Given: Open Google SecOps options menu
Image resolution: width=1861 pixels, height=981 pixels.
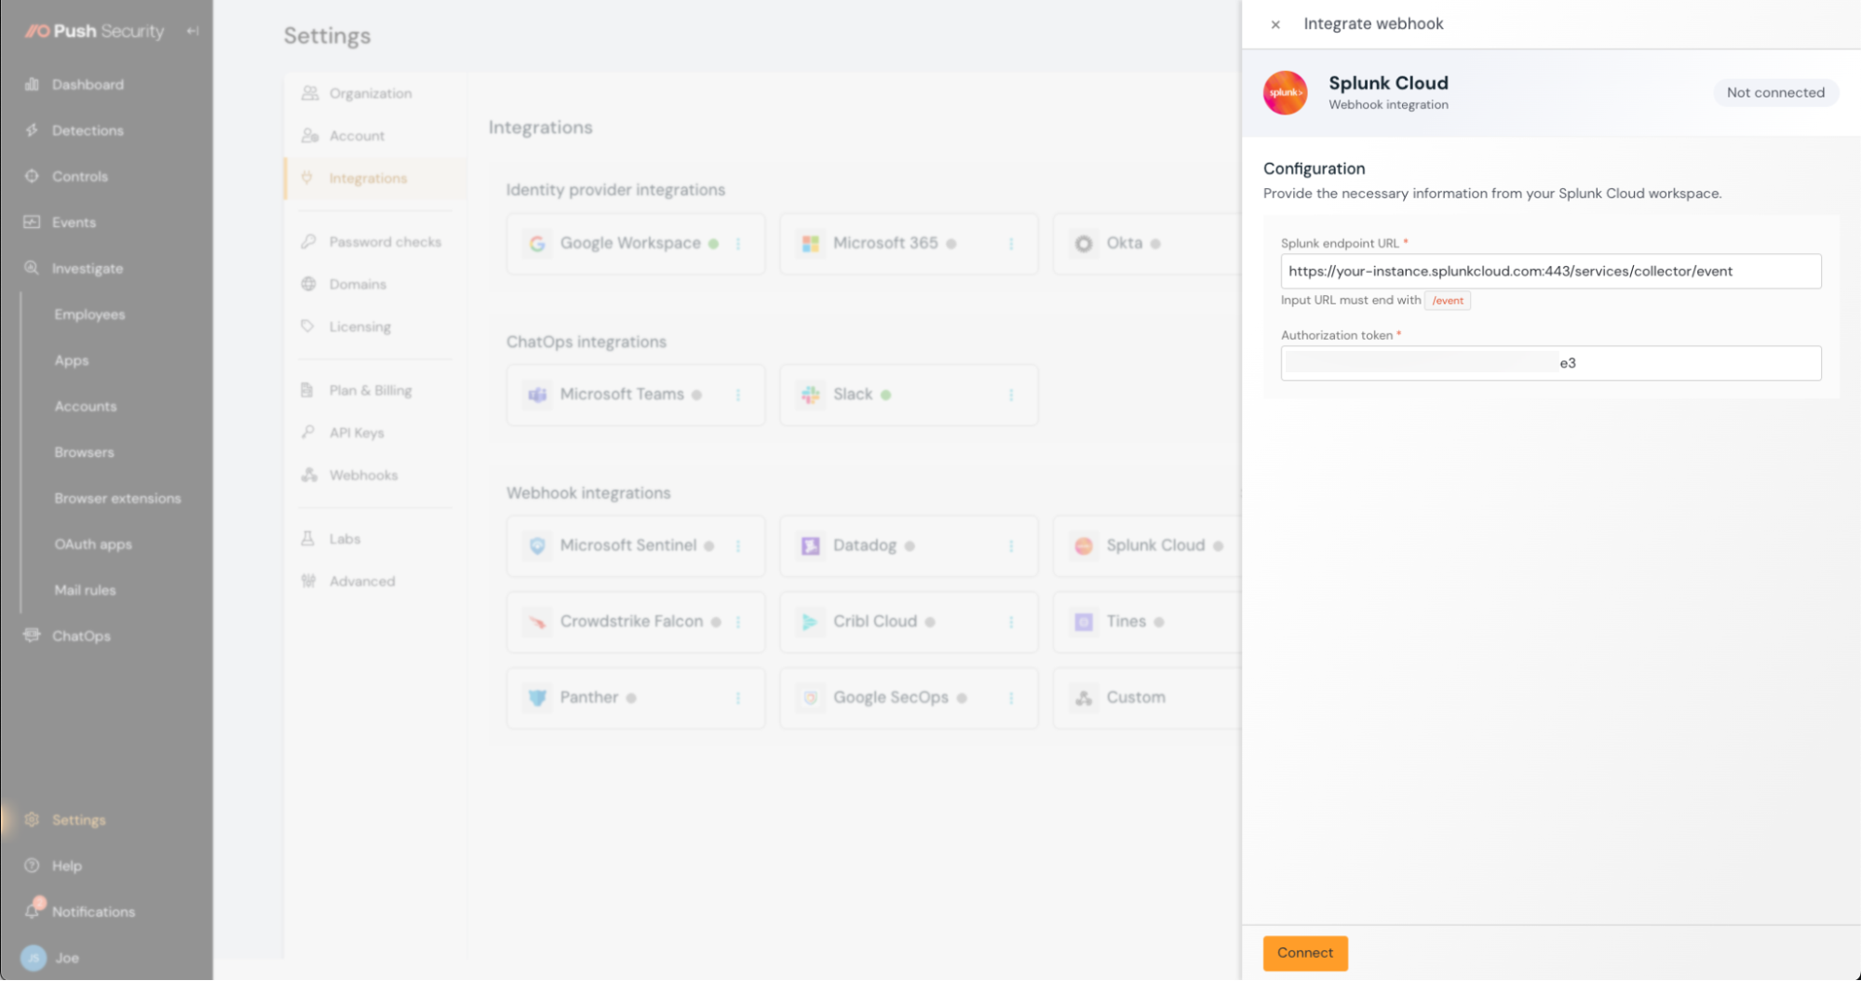Looking at the screenshot, I should tap(1011, 698).
